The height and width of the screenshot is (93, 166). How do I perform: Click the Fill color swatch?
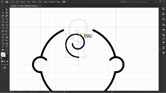pyautogui.click(x=3, y=55)
